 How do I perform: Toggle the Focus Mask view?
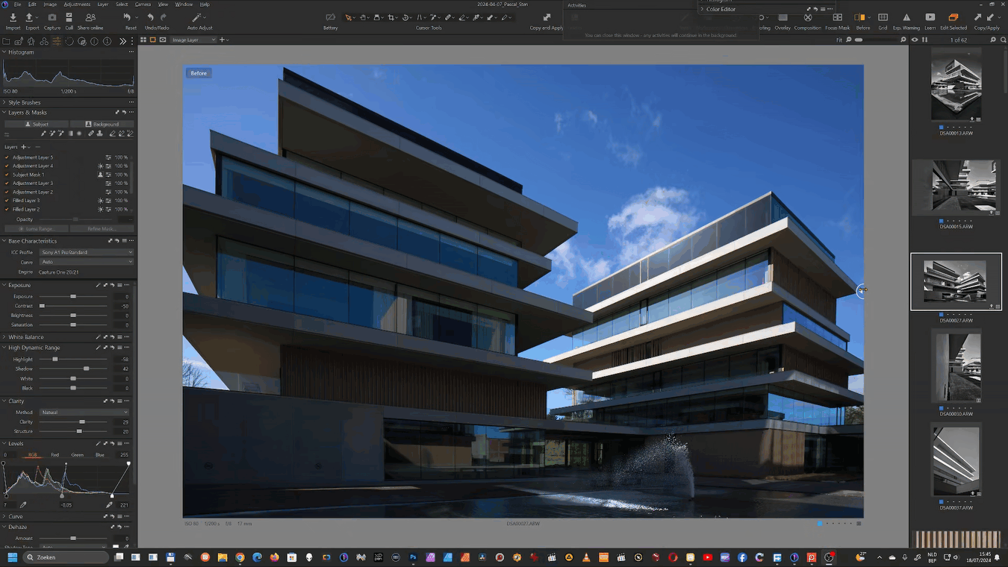(x=838, y=17)
